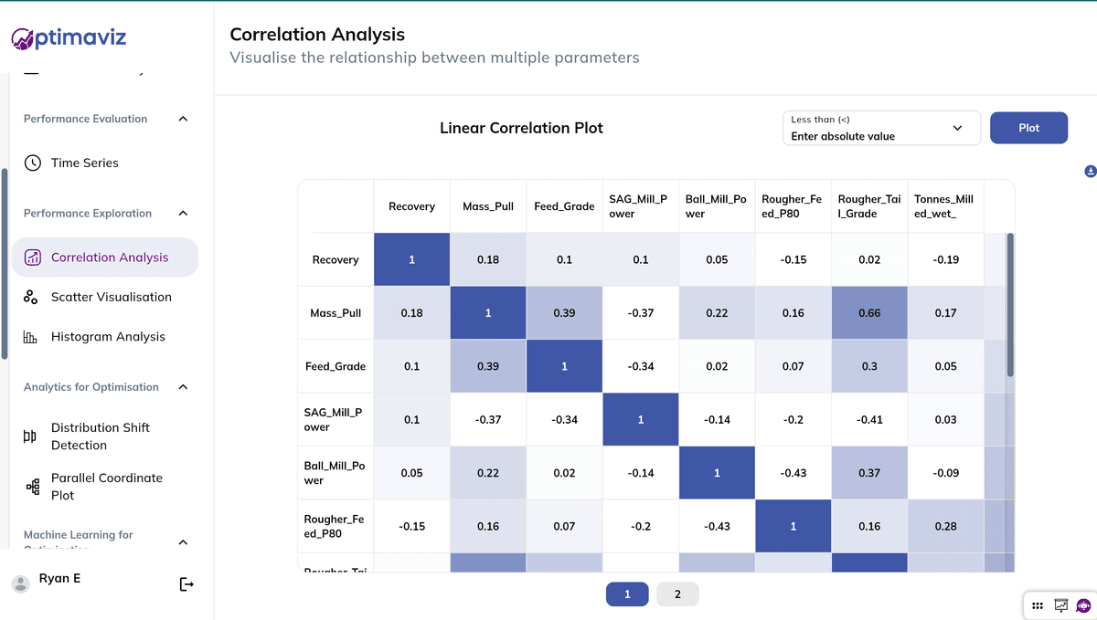Image resolution: width=1097 pixels, height=620 pixels.
Task: Click the Distribution Shift Detection icon
Action: (x=30, y=436)
